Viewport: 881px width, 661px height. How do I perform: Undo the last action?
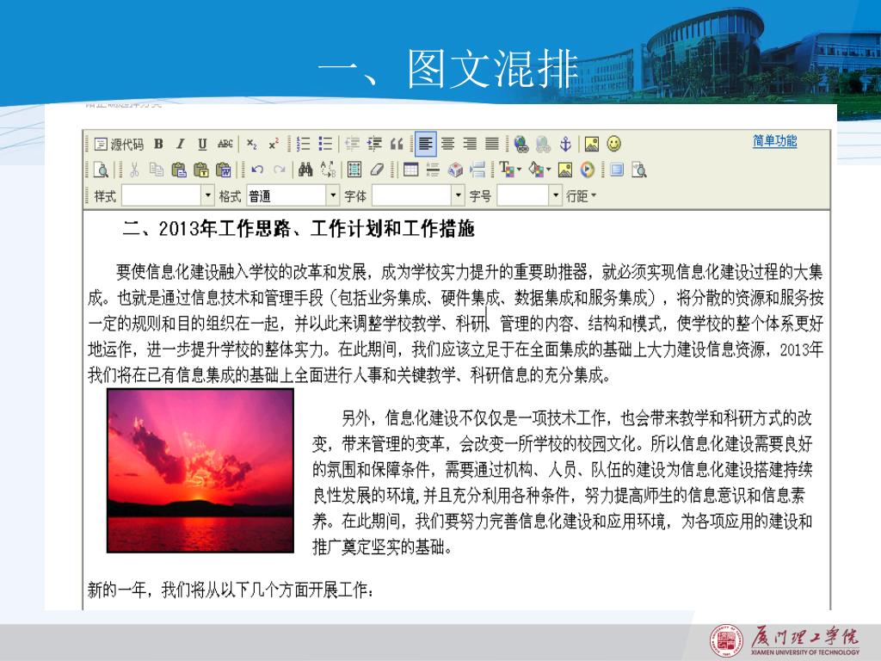pyautogui.click(x=257, y=170)
